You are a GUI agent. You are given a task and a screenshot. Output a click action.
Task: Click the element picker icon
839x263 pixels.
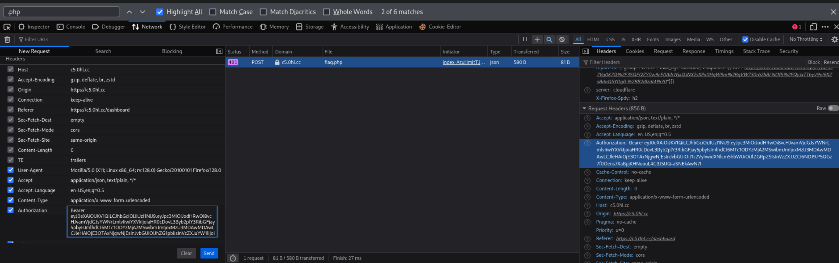7,27
